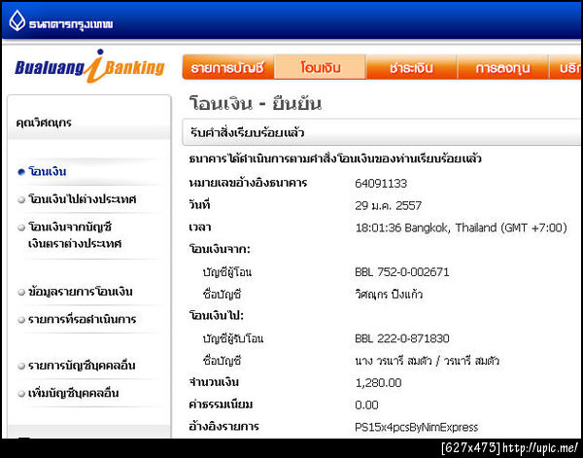The width and height of the screenshot is (583, 458).
Task: Click bank reference number 64091133
Action: point(381,184)
